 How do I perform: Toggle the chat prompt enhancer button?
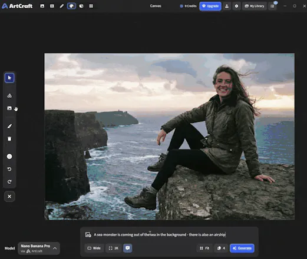(x=128, y=248)
